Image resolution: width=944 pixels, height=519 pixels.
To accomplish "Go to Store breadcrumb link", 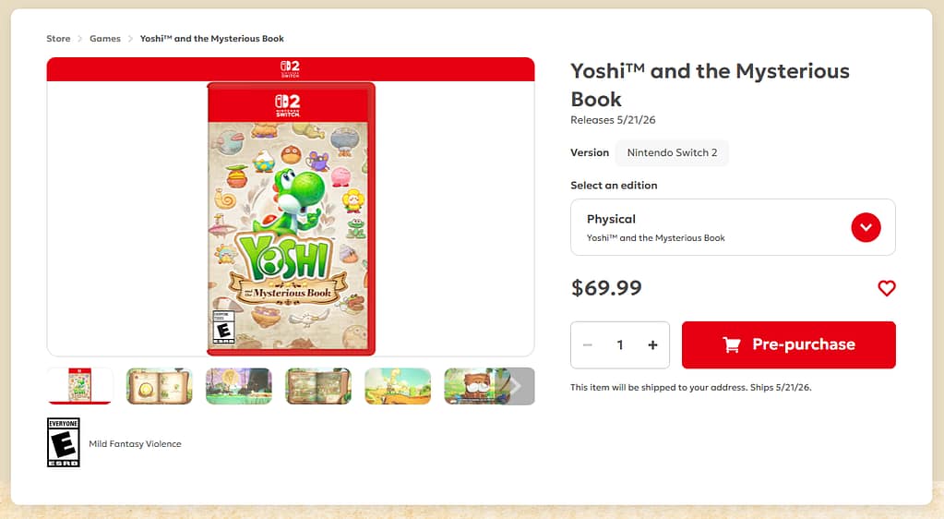I will coord(58,39).
